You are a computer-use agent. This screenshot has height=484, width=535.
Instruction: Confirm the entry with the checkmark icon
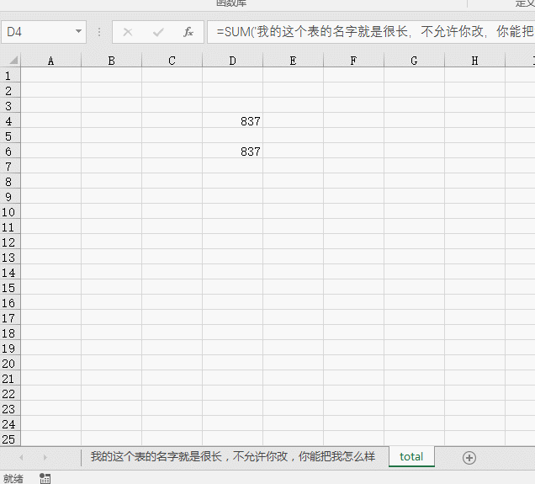[x=158, y=32]
